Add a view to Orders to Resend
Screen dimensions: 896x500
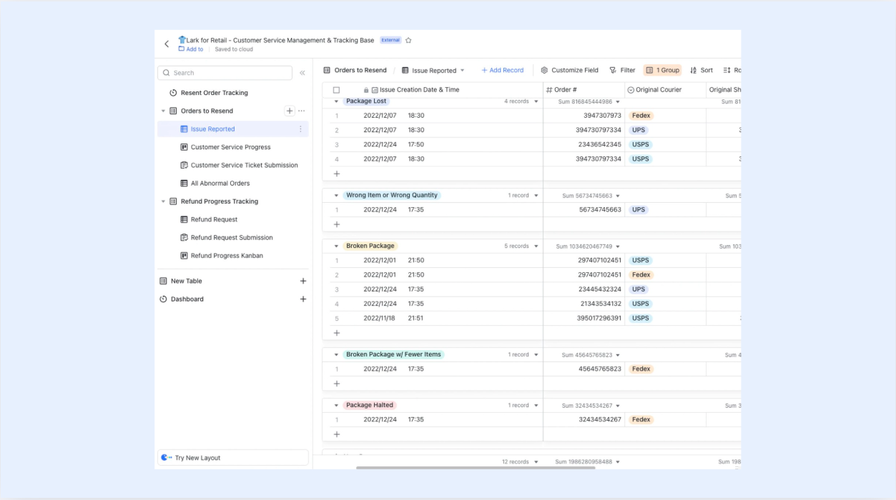pyautogui.click(x=290, y=111)
